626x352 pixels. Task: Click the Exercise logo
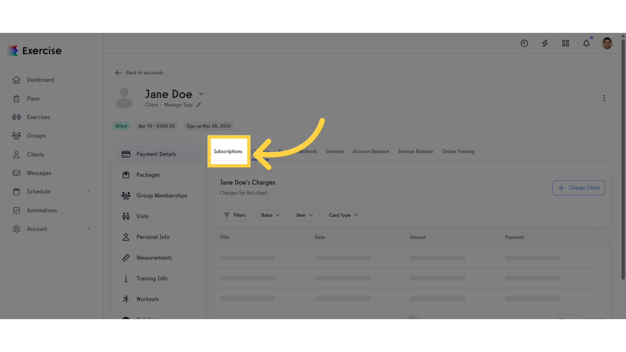35,51
